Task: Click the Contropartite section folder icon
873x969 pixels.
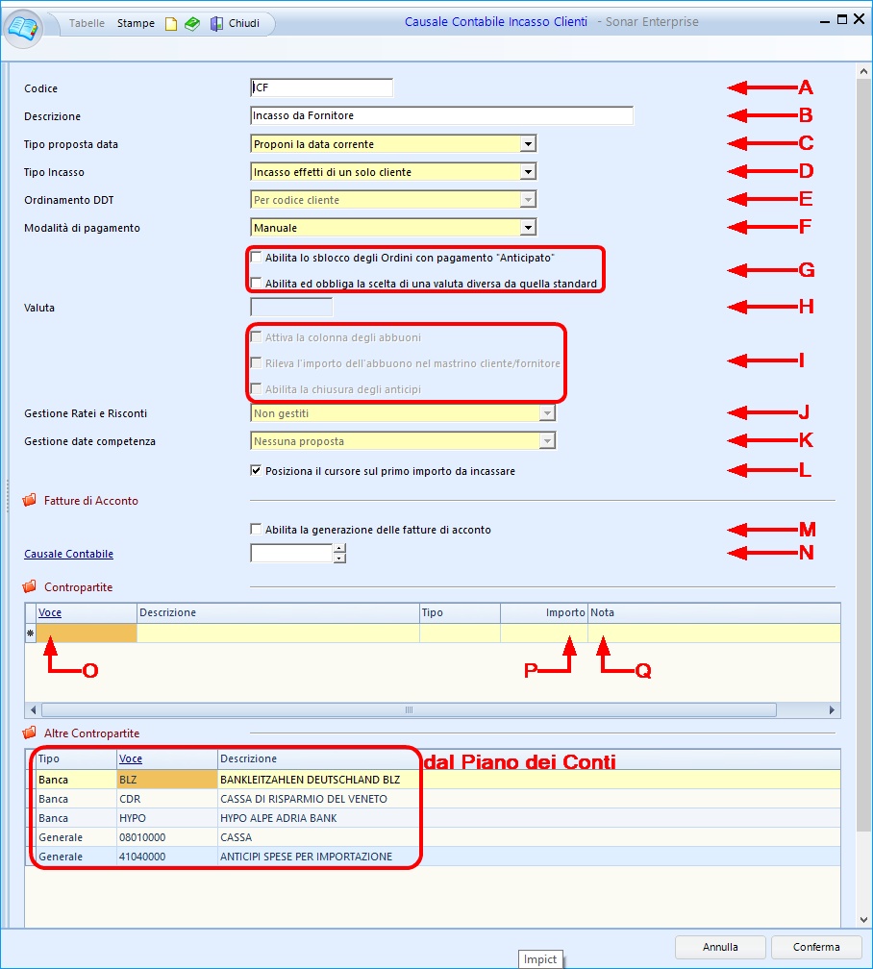Action: click(30, 586)
